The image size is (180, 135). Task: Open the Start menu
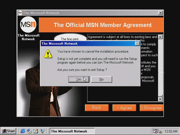8,131
